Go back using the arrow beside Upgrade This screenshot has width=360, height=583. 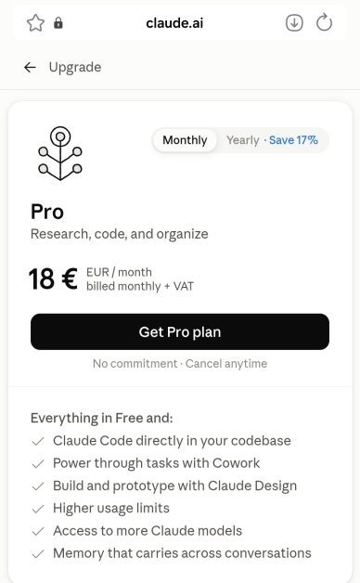[30, 67]
